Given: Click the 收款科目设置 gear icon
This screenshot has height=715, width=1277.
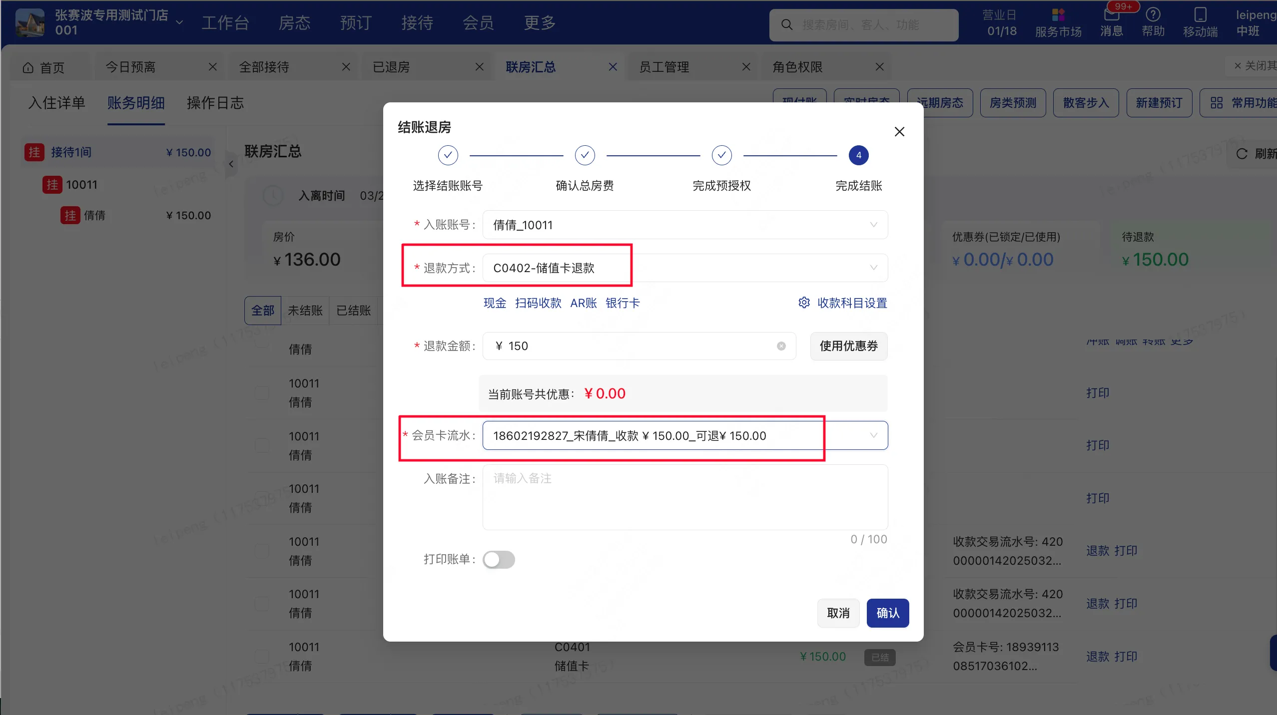Looking at the screenshot, I should pos(804,303).
